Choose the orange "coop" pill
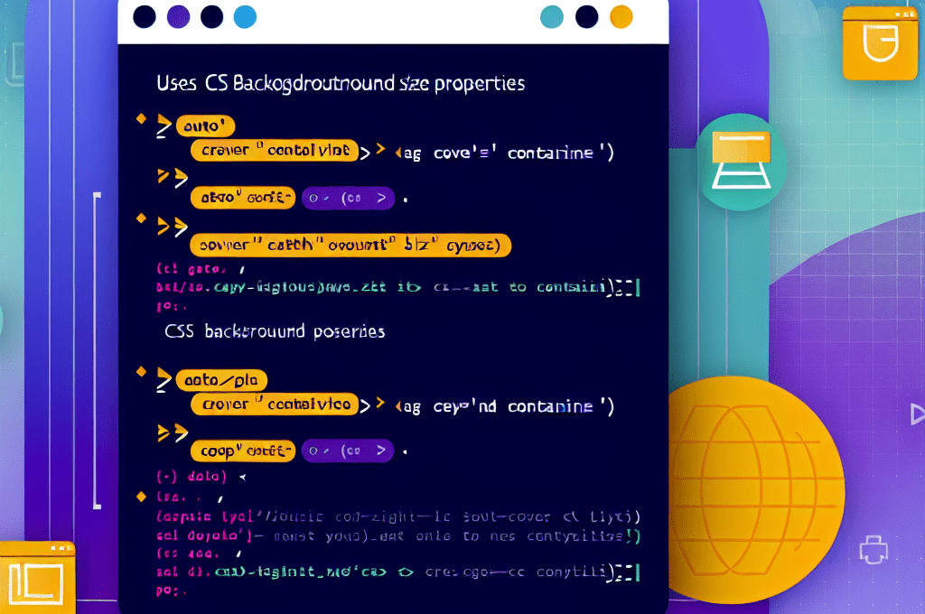 point(242,451)
